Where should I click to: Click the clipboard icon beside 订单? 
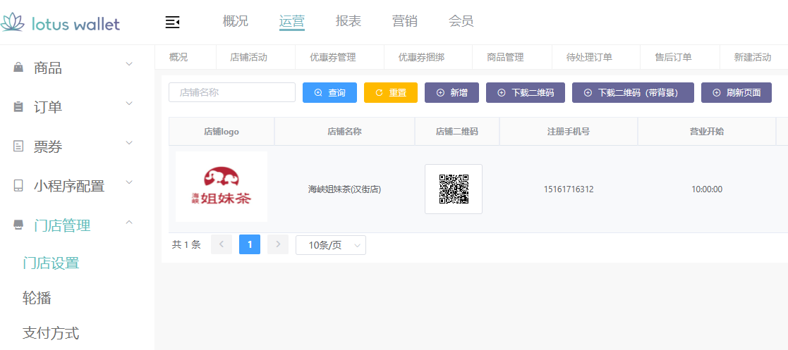coord(18,108)
